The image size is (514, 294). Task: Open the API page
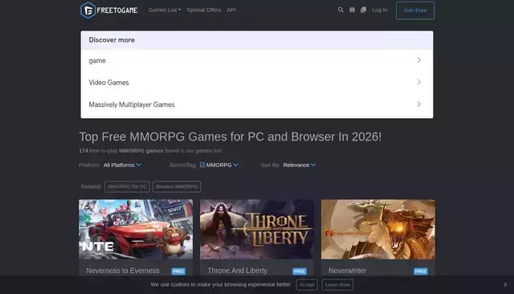click(231, 10)
